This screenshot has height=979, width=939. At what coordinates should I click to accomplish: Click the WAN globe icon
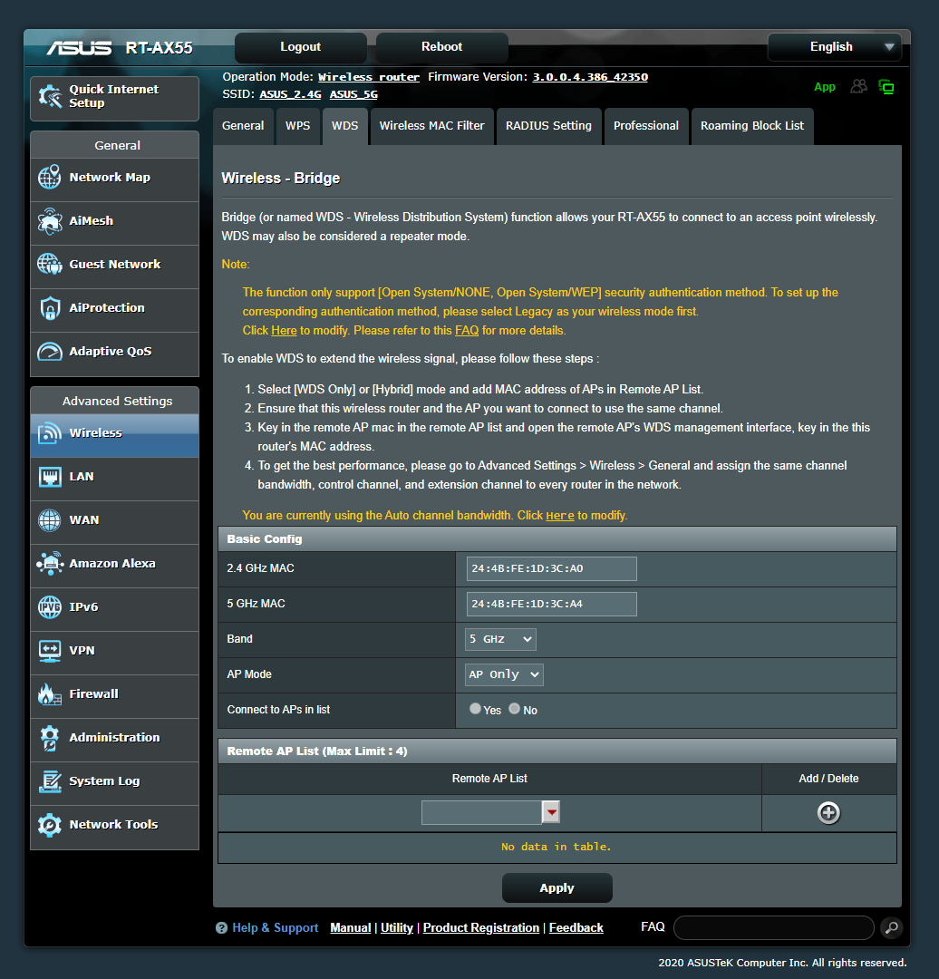coord(49,520)
